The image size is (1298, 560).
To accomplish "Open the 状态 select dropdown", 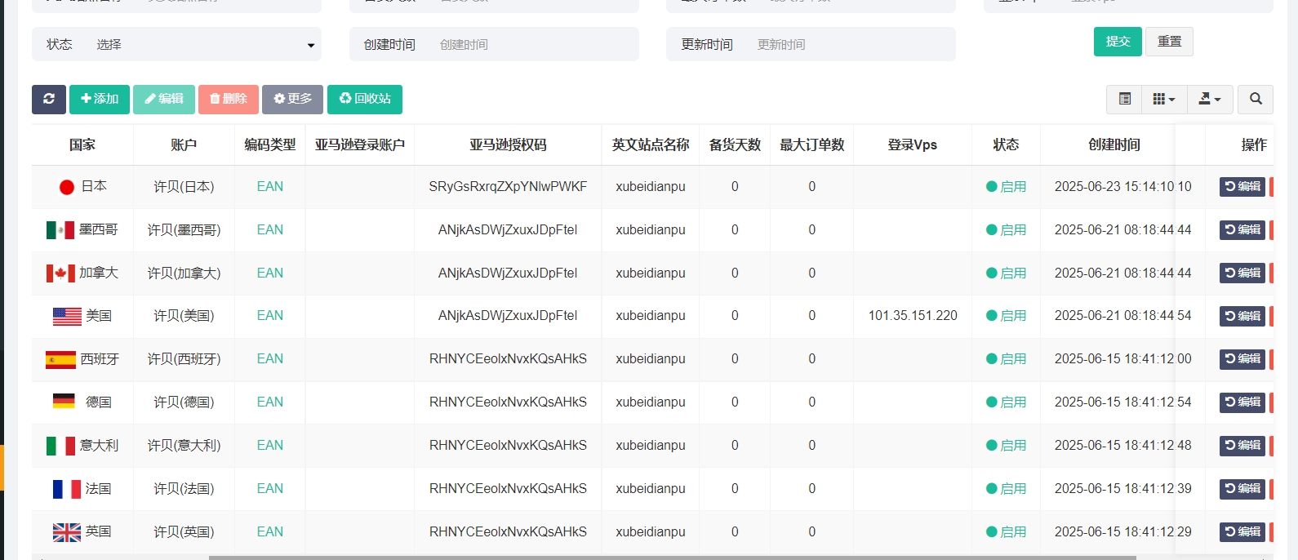I will pos(204,45).
